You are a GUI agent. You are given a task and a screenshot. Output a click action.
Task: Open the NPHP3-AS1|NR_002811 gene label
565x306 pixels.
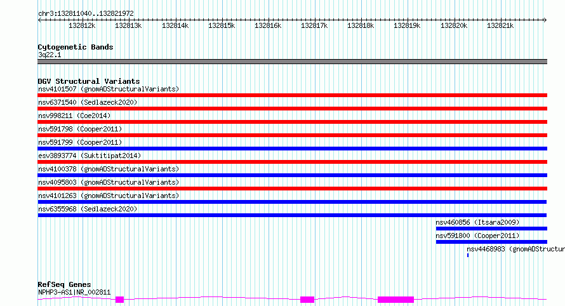[x=74, y=292]
